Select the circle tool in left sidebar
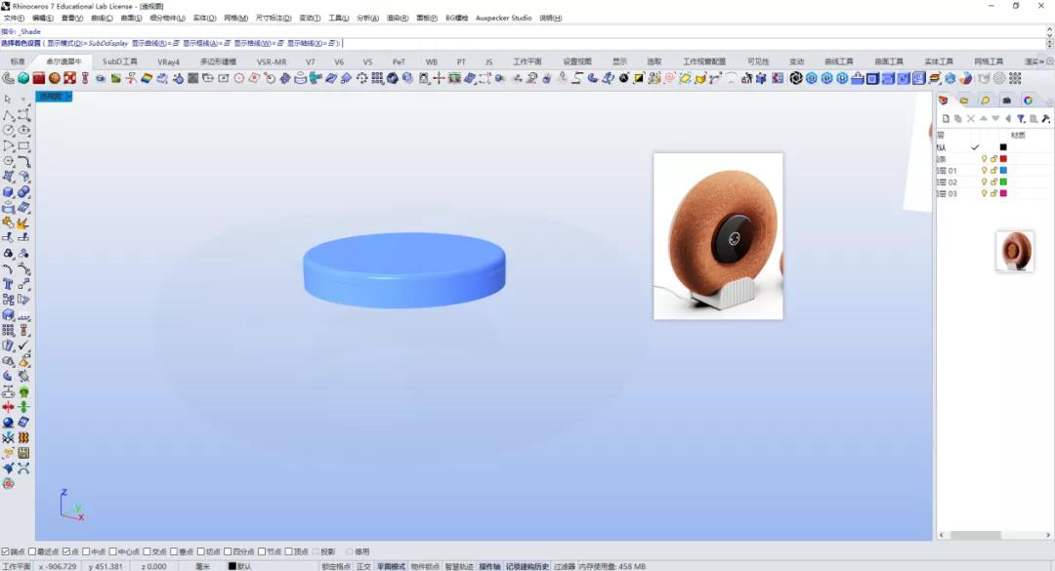Image resolution: width=1055 pixels, height=571 pixels. tap(8, 130)
